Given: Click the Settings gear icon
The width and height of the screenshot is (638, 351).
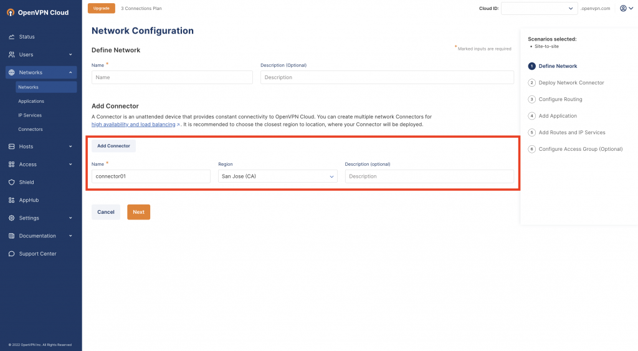Looking at the screenshot, I should coord(11,218).
